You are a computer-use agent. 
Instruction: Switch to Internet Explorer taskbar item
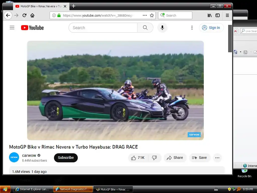[33, 189]
